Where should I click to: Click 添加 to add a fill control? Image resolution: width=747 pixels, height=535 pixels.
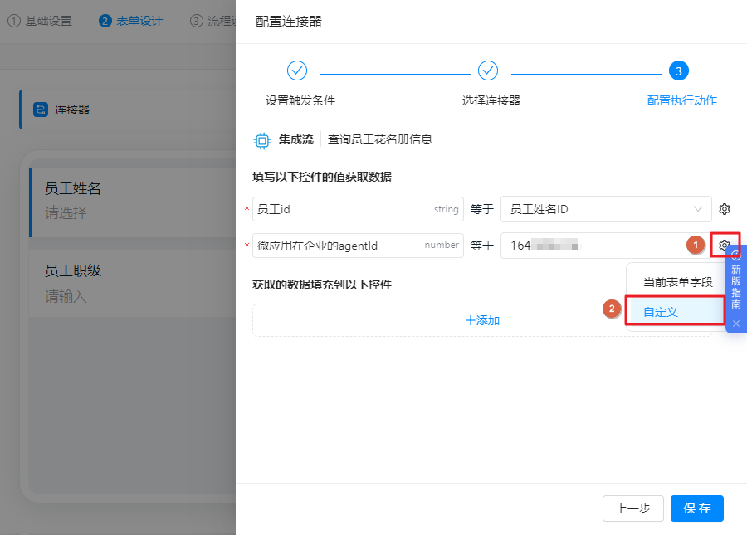coord(482,319)
